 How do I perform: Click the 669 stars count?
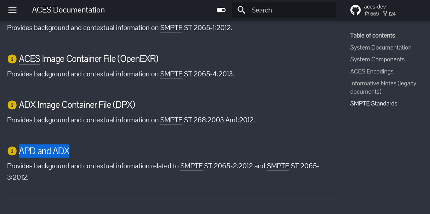click(372, 14)
